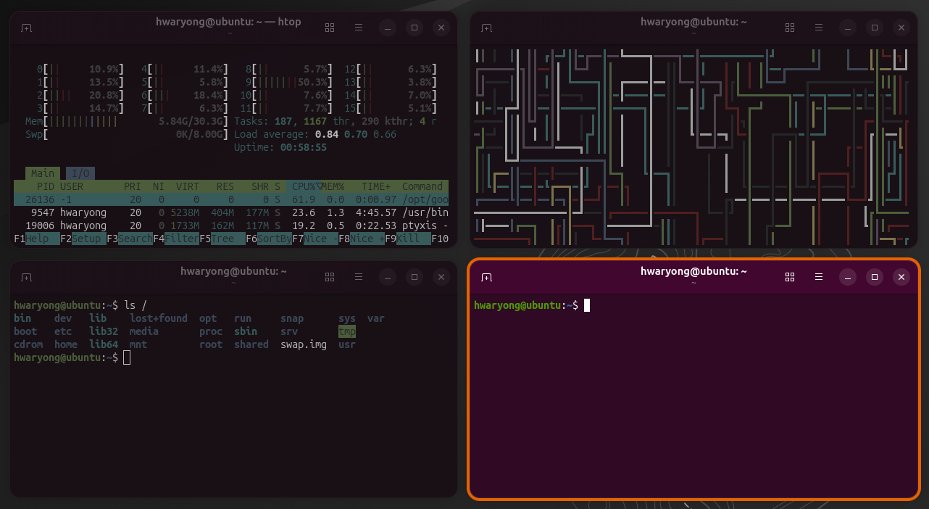Open the hamburger menu in the htop window
Viewport: 929px width, 509px height.
tap(358, 28)
